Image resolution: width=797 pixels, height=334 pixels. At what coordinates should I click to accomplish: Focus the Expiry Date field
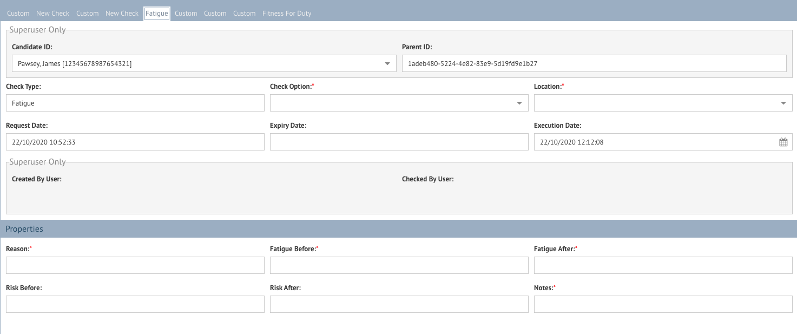click(x=399, y=142)
